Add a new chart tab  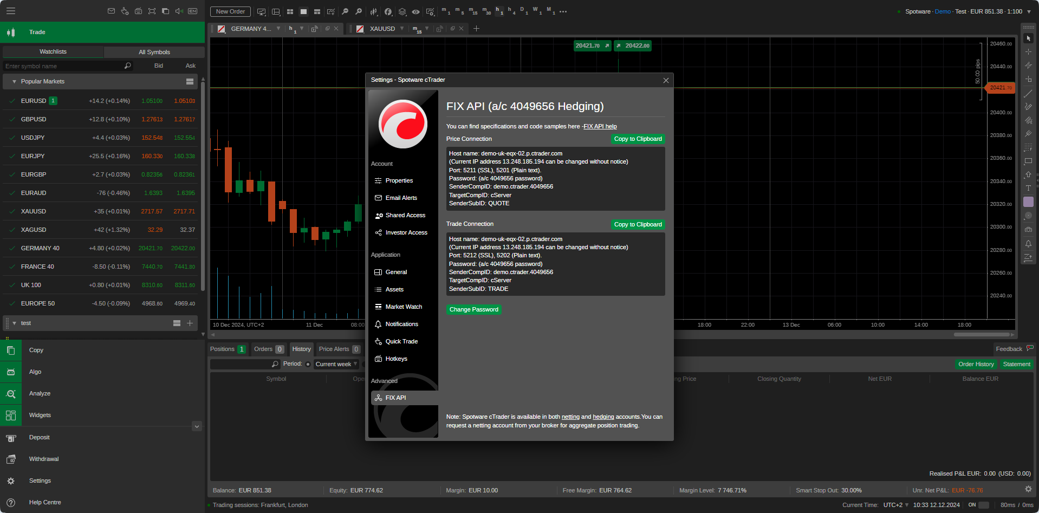click(x=476, y=29)
